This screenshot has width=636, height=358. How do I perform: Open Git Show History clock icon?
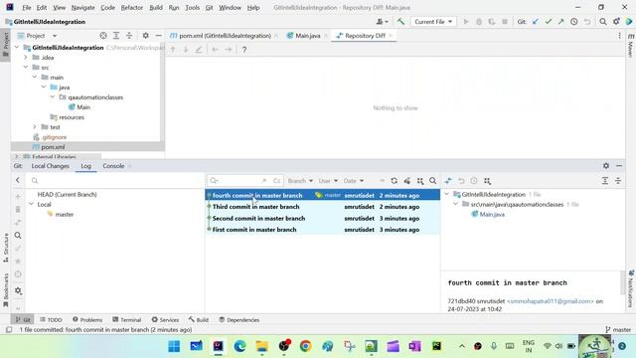point(574,22)
